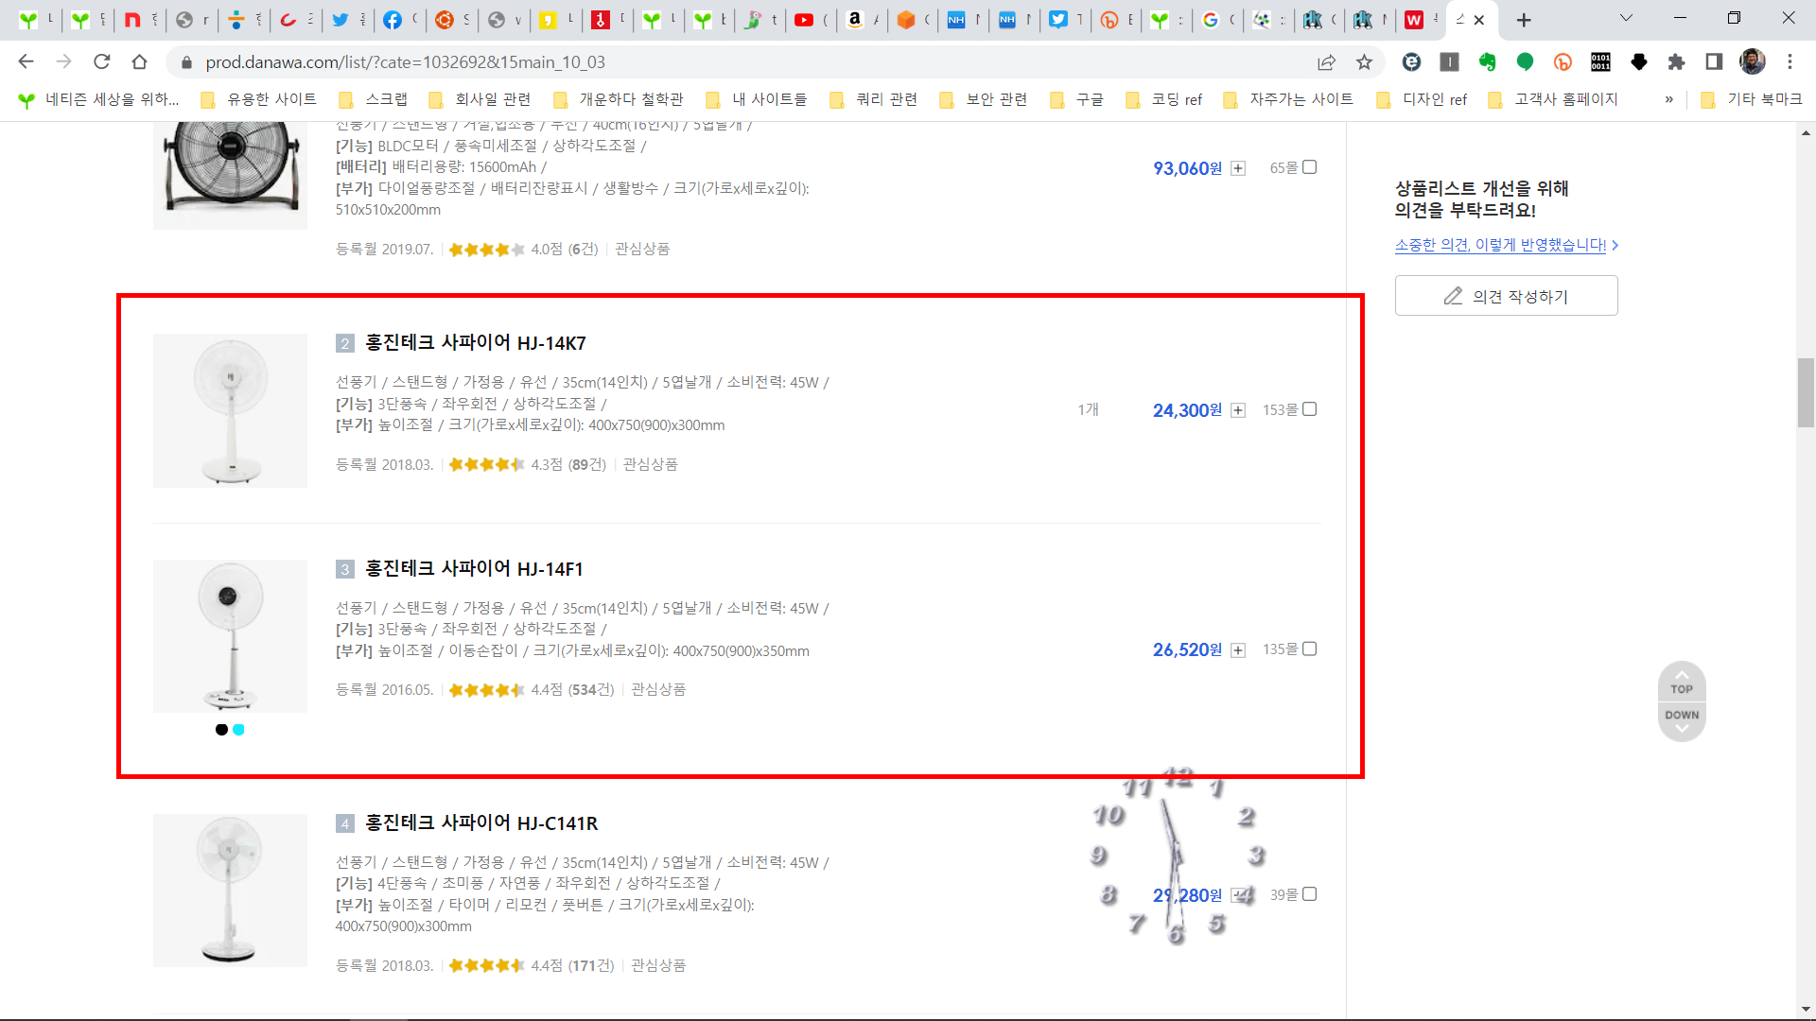This screenshot has height=1021, width=1816.
Task: Open a new browser tab
Action: coord(1524,20)
